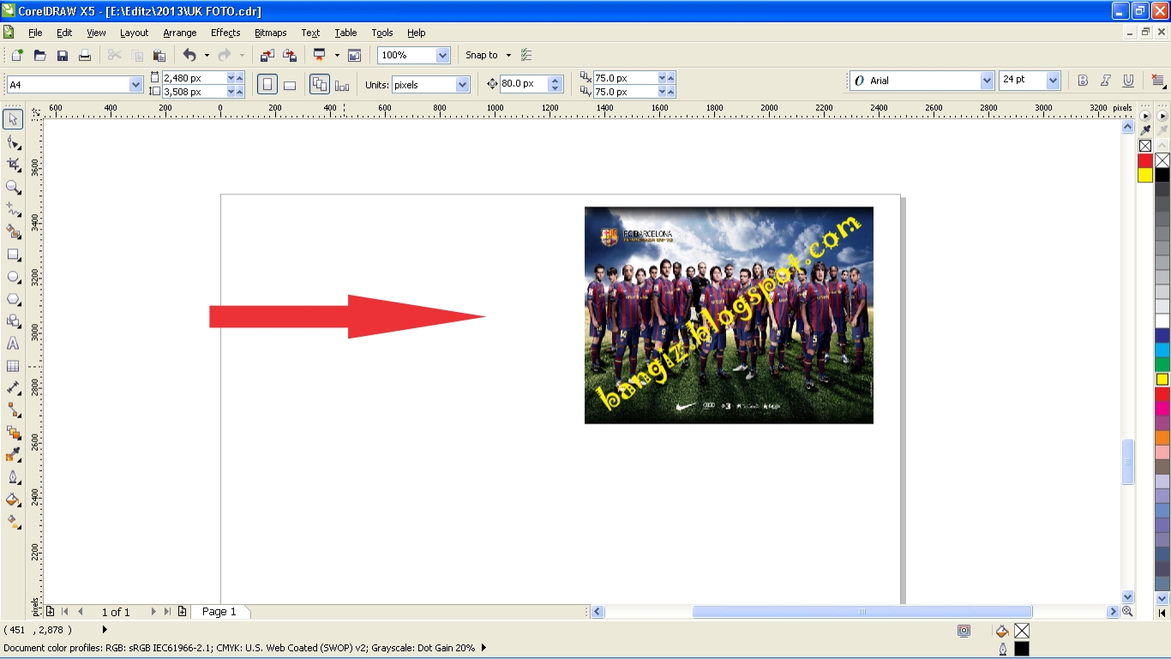The height and width of the screenshot is (659, 1171).
Task: Open the Units dropdown showing pixels
Action: click(461, 84)
